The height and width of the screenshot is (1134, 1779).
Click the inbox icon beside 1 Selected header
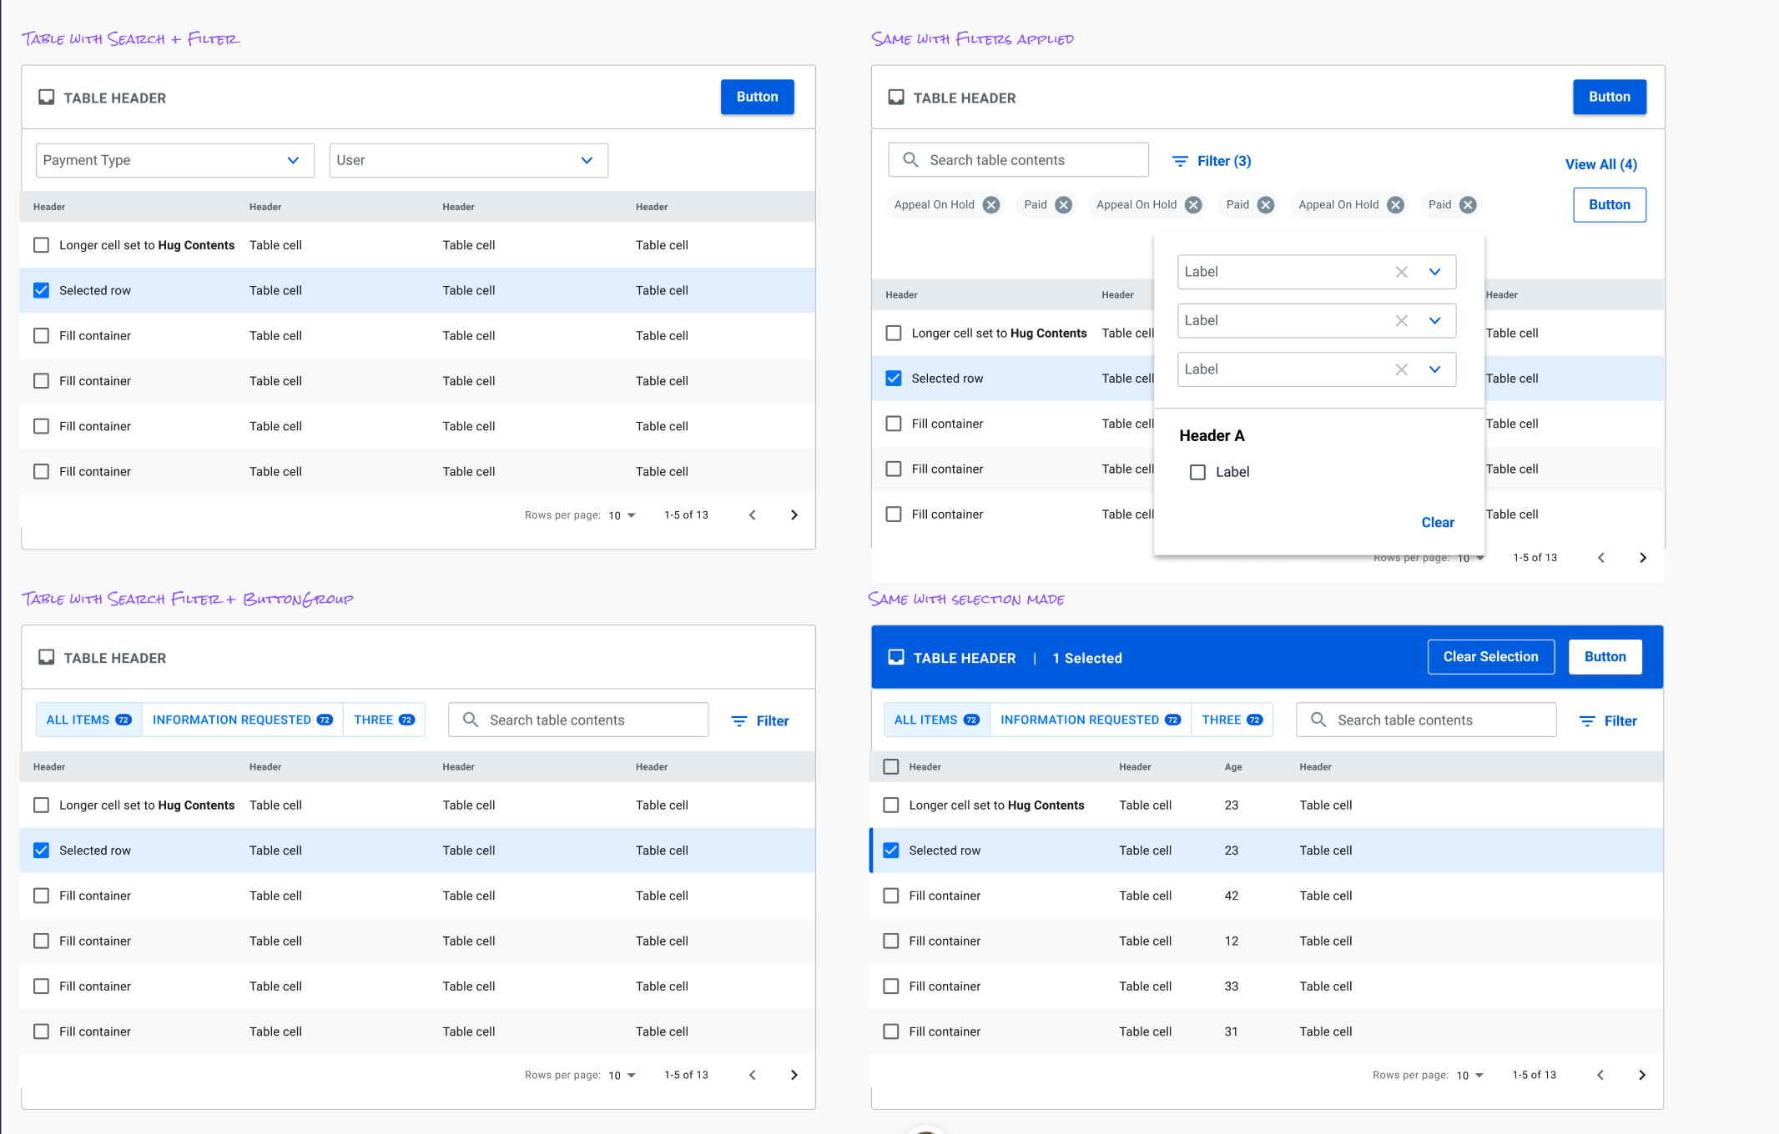coord(896,657)
